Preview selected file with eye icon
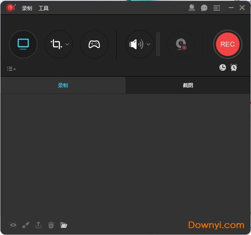Image resolution: width=251 pixels, height=235 pixels. click(13, 225)
